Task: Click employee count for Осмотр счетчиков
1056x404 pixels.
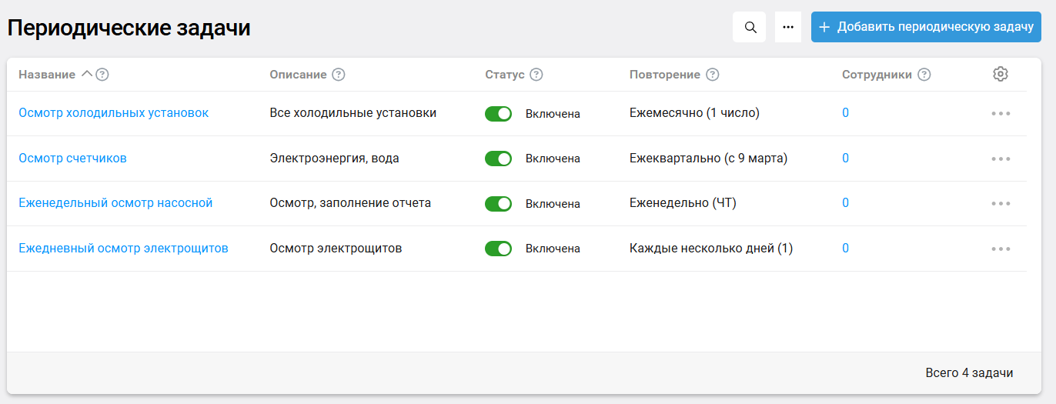Action: (845, 159)
